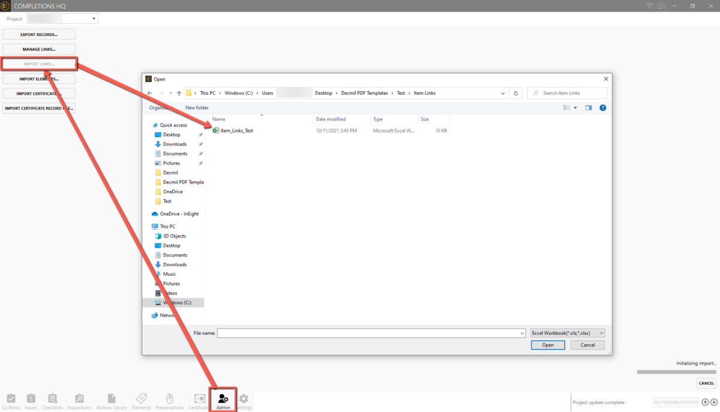The image size is (720, 412).
Task: Click the Open button in dialog
Action: click(x=548, y=345)
